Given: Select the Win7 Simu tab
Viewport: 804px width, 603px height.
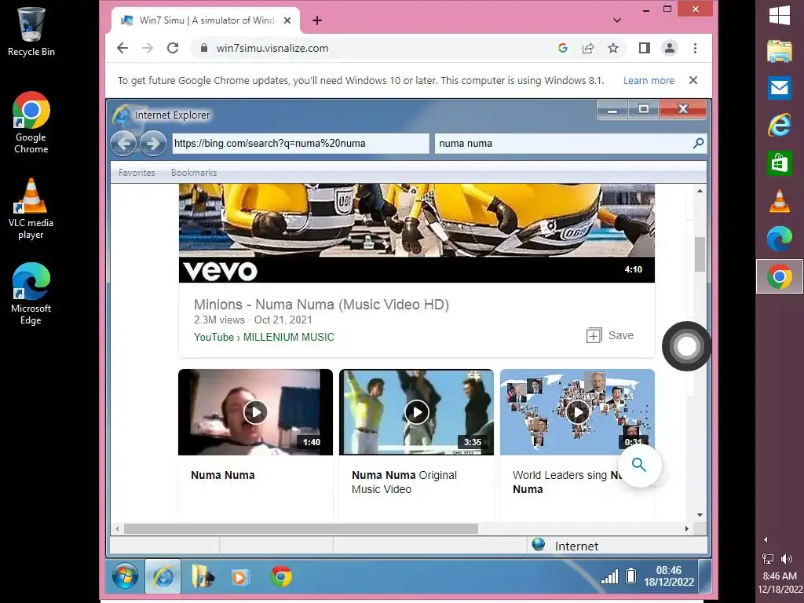Looking at the screenshot, I should tap(205, 20).
